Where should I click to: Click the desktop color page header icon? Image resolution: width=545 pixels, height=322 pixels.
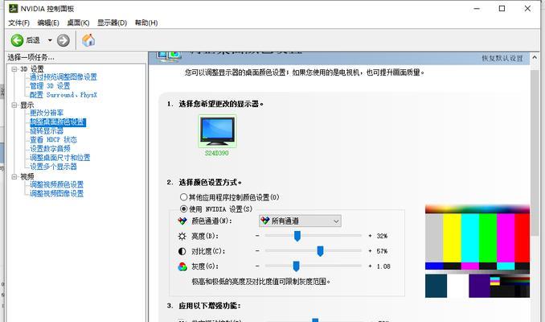(169, 56)
